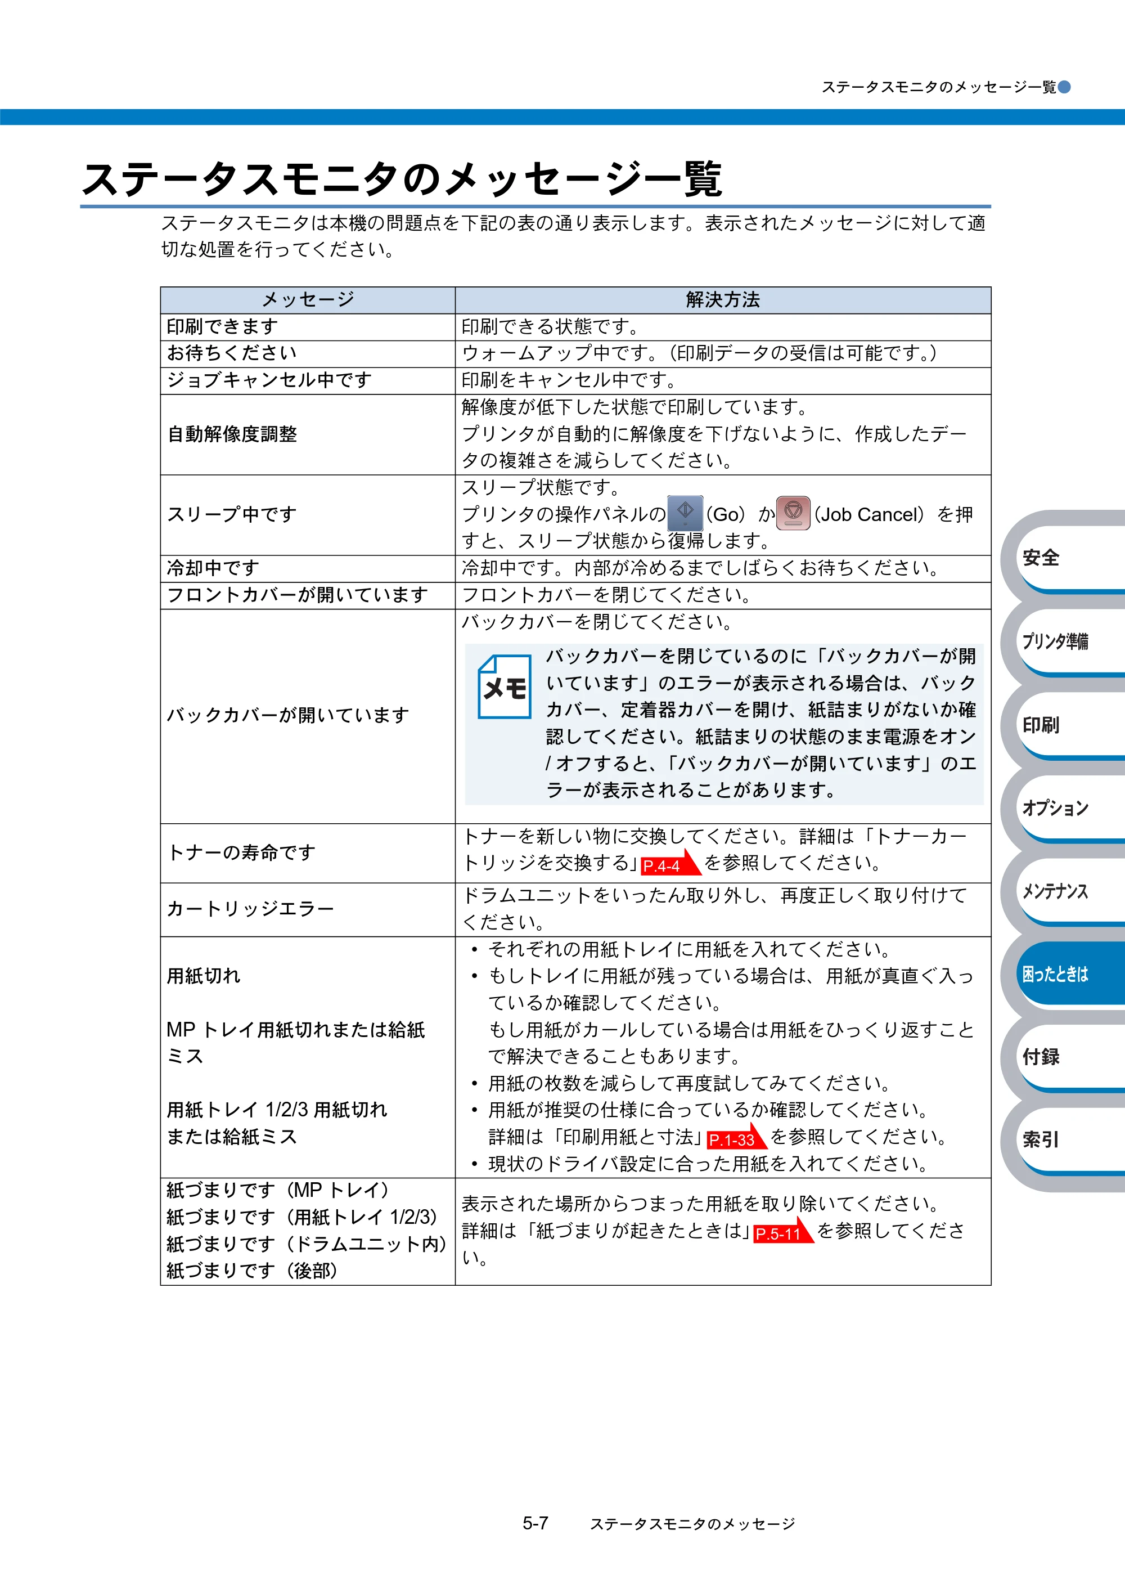This screenshot has height=1593, width=1125.
Task: Click the page number 5-7 in the footer
Action: [x=535, y=1524]
